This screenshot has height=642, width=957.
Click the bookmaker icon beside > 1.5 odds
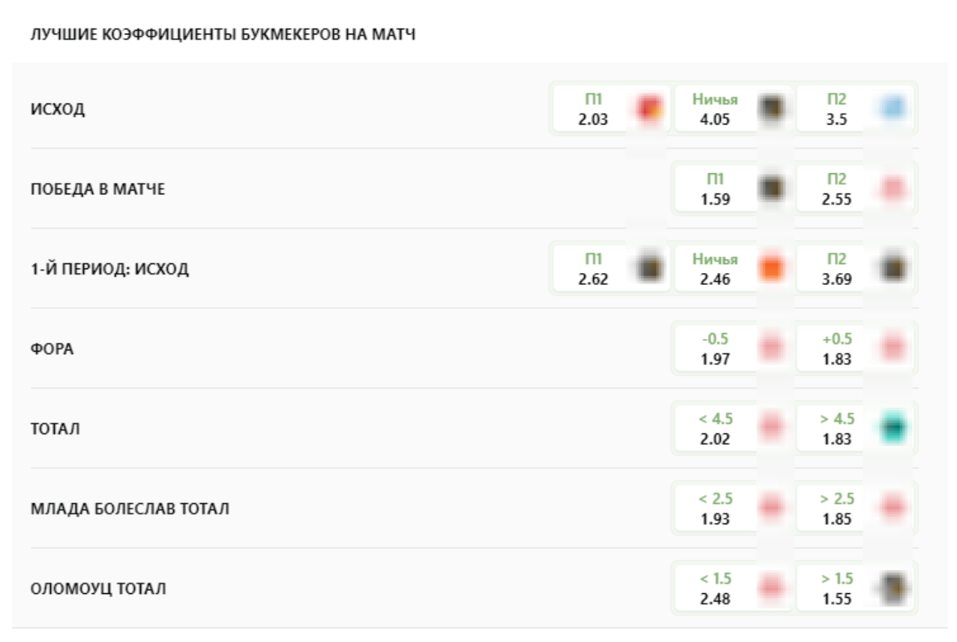pos(892,588)
